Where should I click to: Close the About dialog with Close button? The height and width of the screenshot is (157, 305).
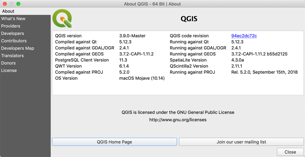pyautogui.click(x=290, y=152)
